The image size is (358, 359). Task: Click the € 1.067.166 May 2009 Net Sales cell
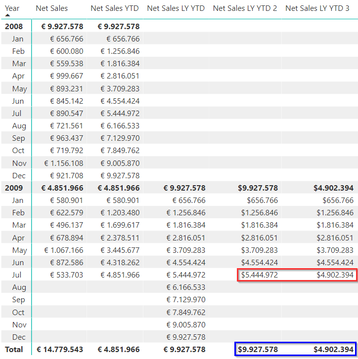point(64,250)
